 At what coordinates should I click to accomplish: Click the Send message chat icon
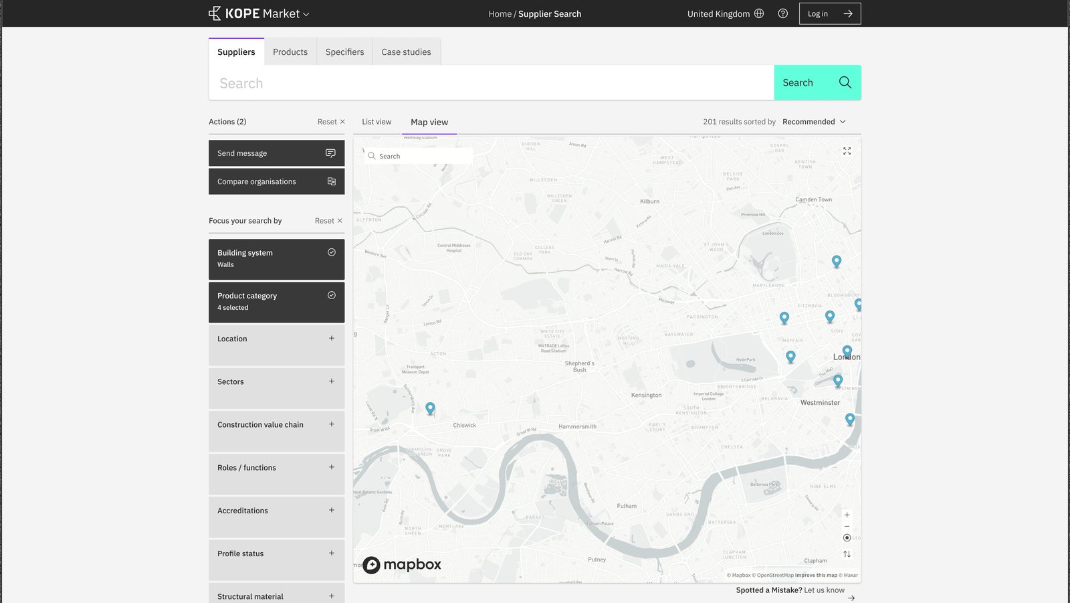pos(330,153)
